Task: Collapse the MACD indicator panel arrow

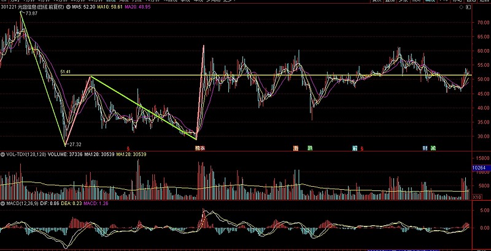Action: (x=2, y=203)
